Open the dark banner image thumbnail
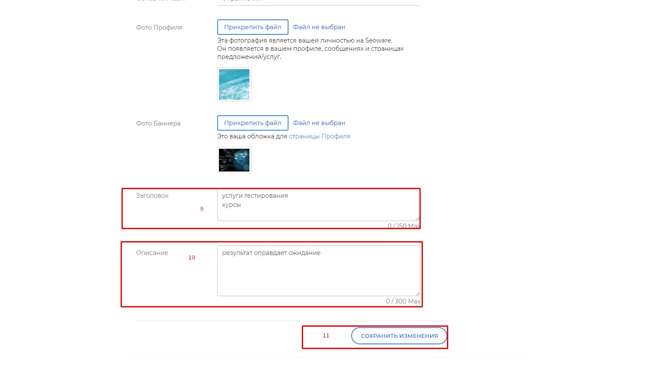The width and height of the screenshot is (659, 371). (x=234, y=160)
